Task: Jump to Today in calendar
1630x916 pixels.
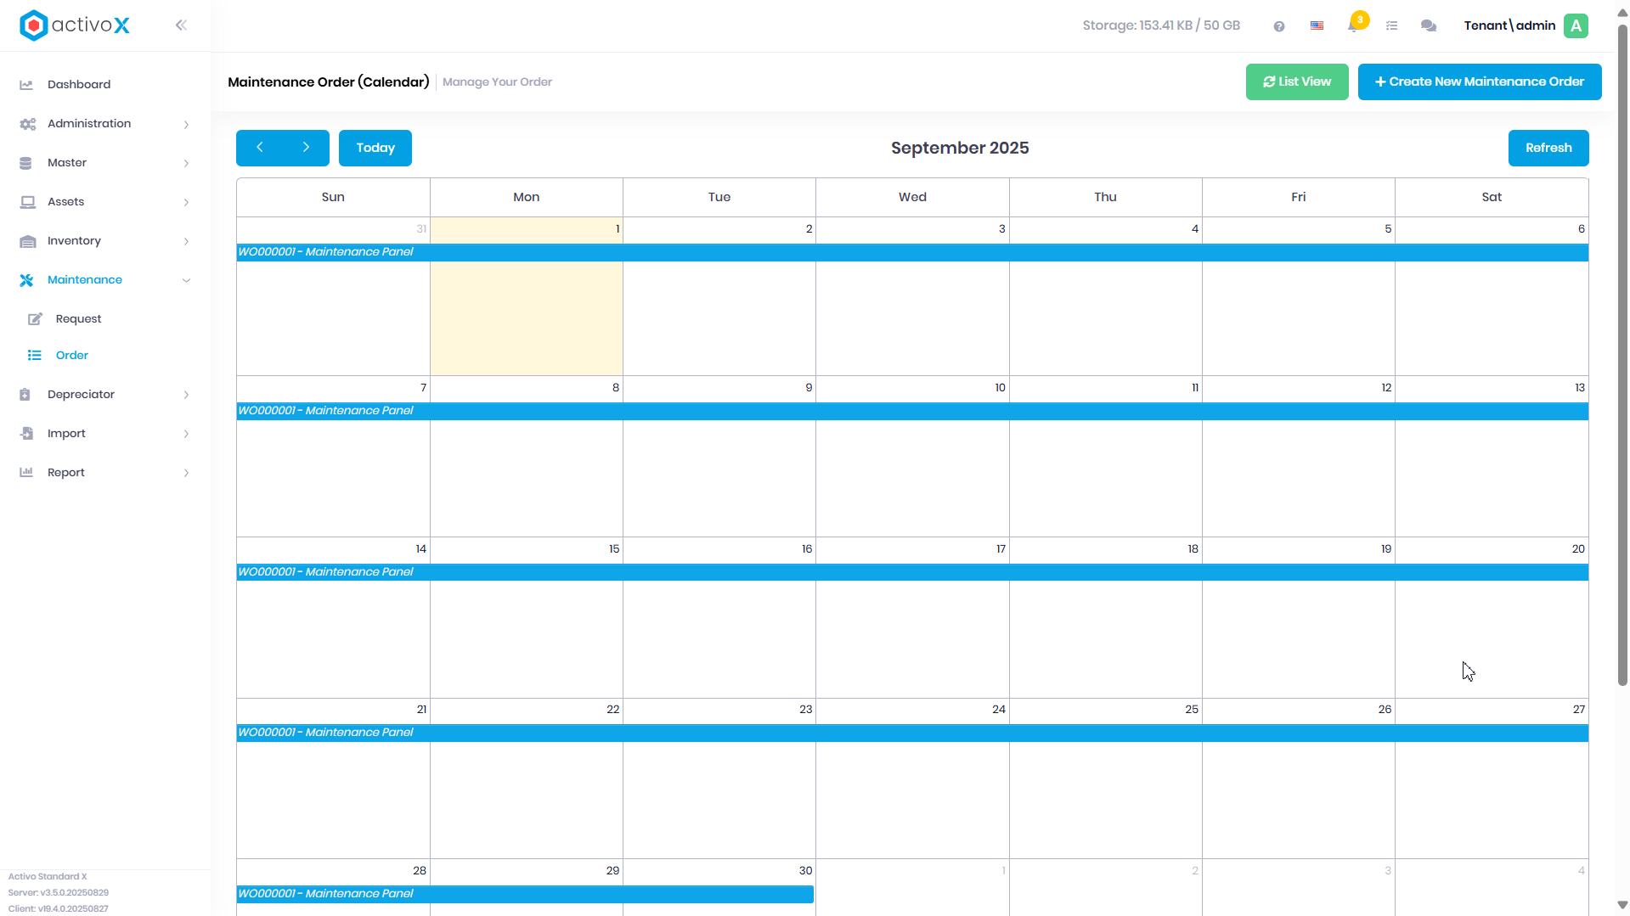Action: click(x=375, y=148)
